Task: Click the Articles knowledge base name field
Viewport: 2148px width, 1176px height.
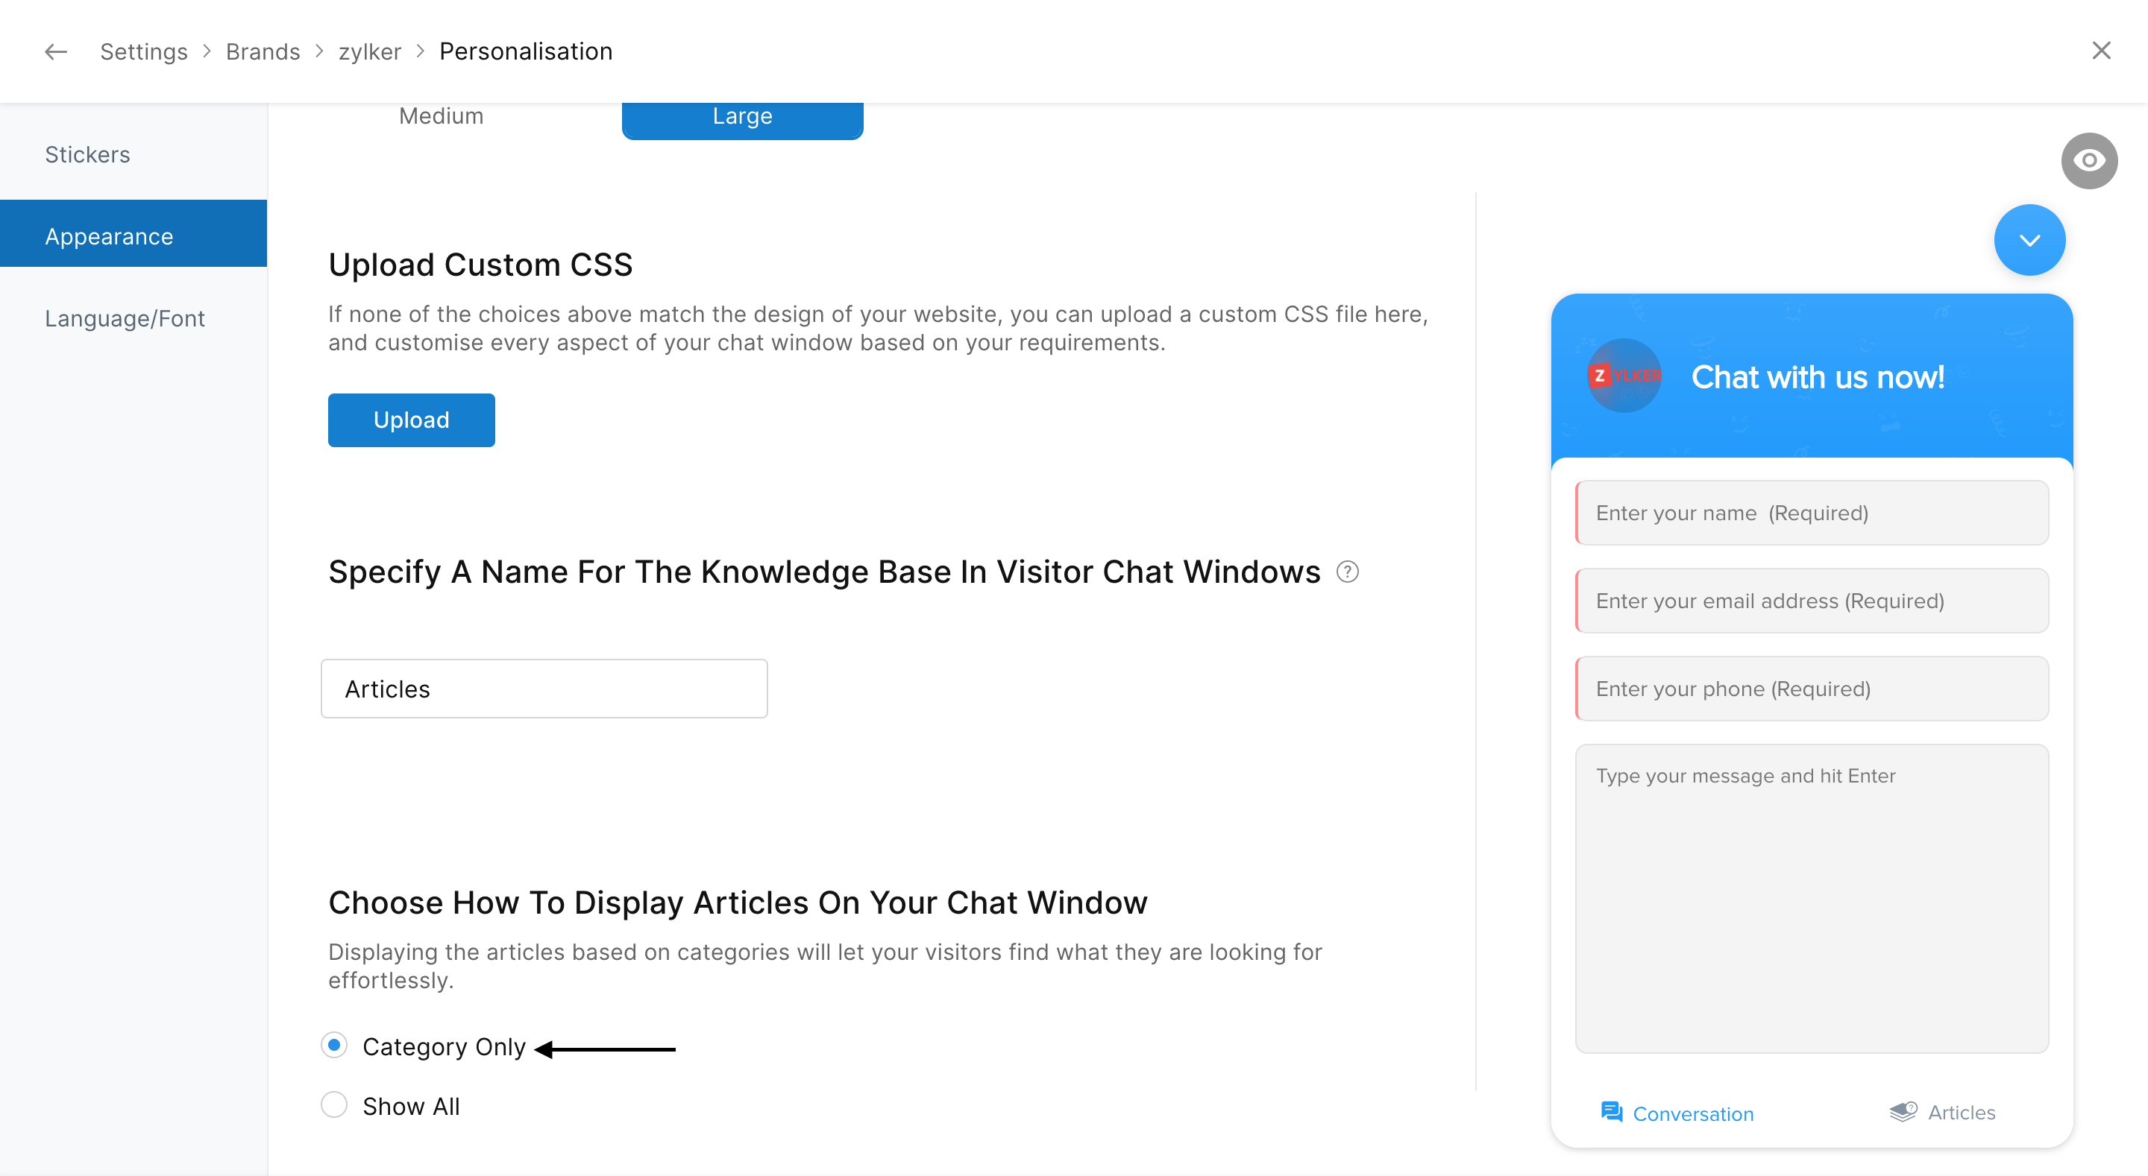Action: click(x=544, y=689)
